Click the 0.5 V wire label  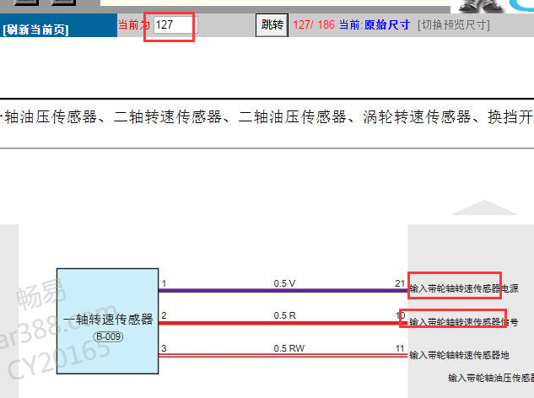284,283
